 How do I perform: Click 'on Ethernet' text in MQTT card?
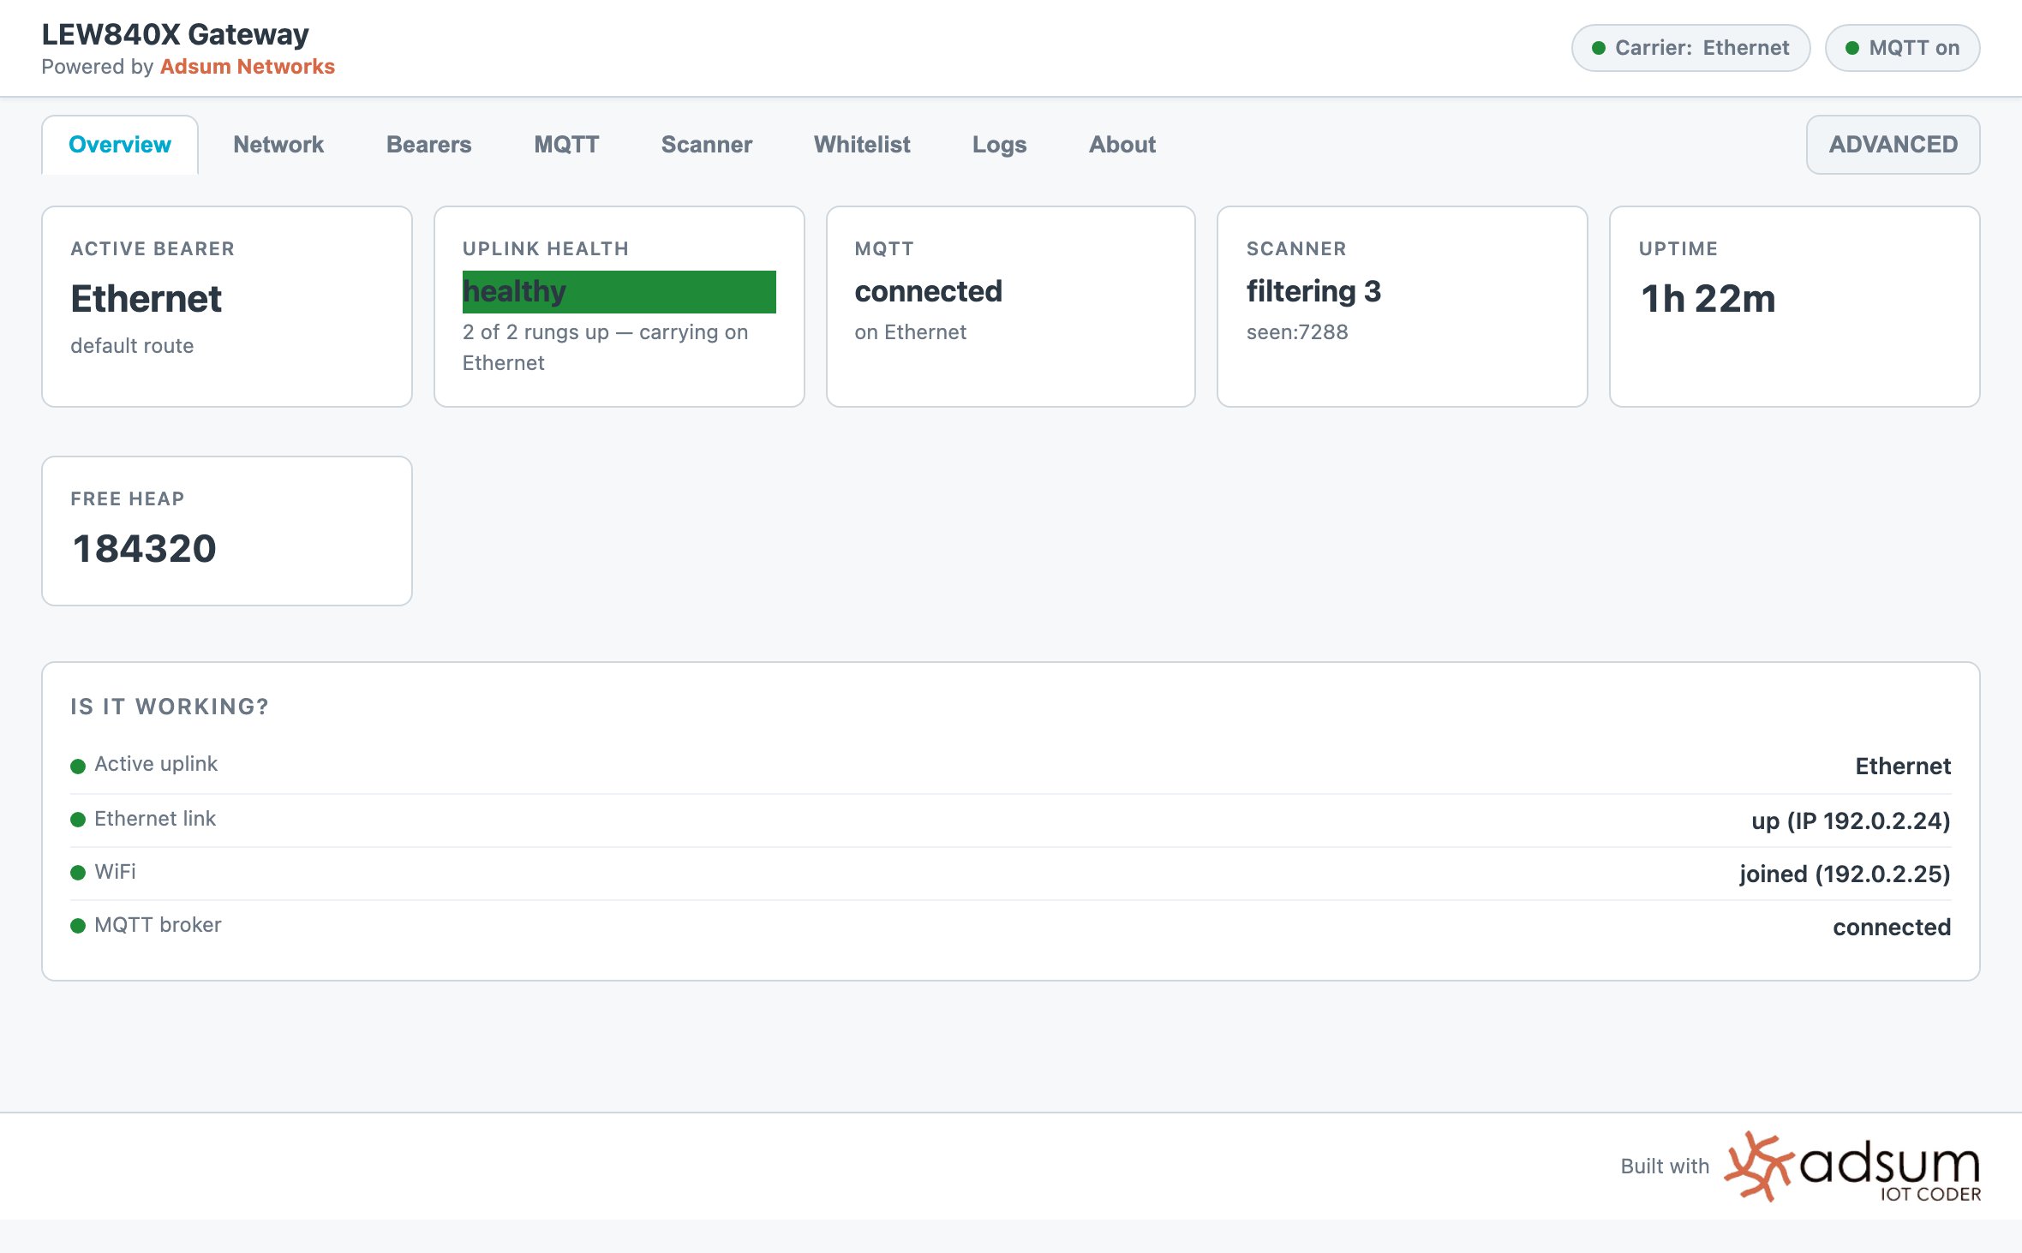point(911,332)
